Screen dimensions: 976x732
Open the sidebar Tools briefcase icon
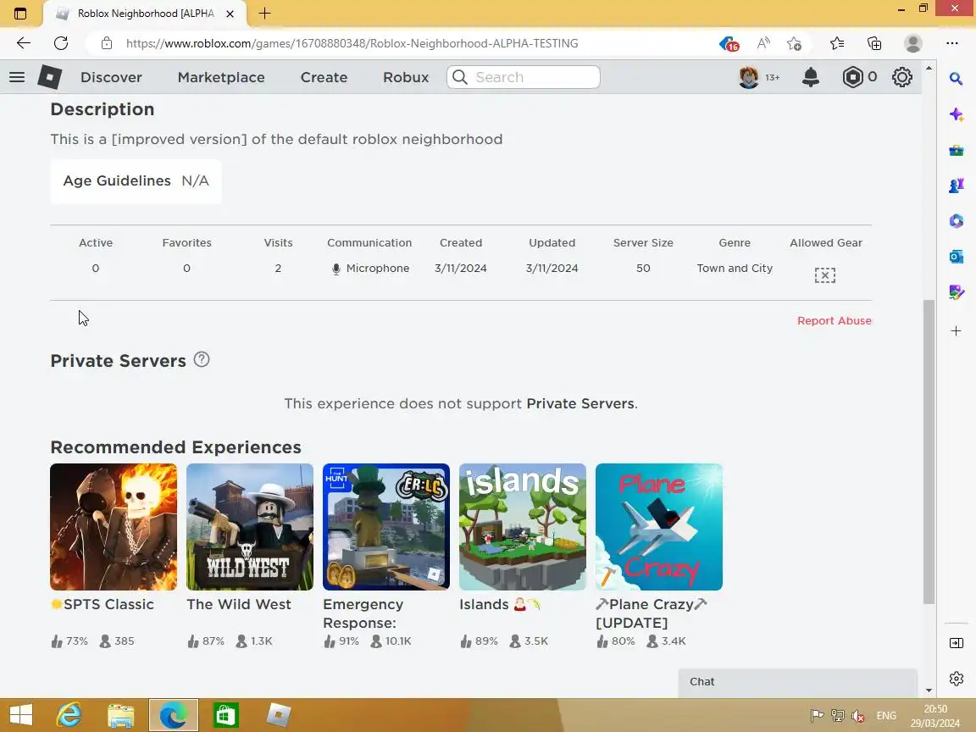(957, 151)
